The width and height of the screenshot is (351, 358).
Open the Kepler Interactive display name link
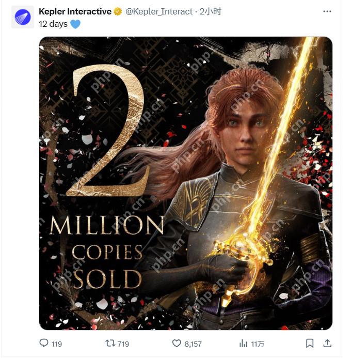(75, 11)
